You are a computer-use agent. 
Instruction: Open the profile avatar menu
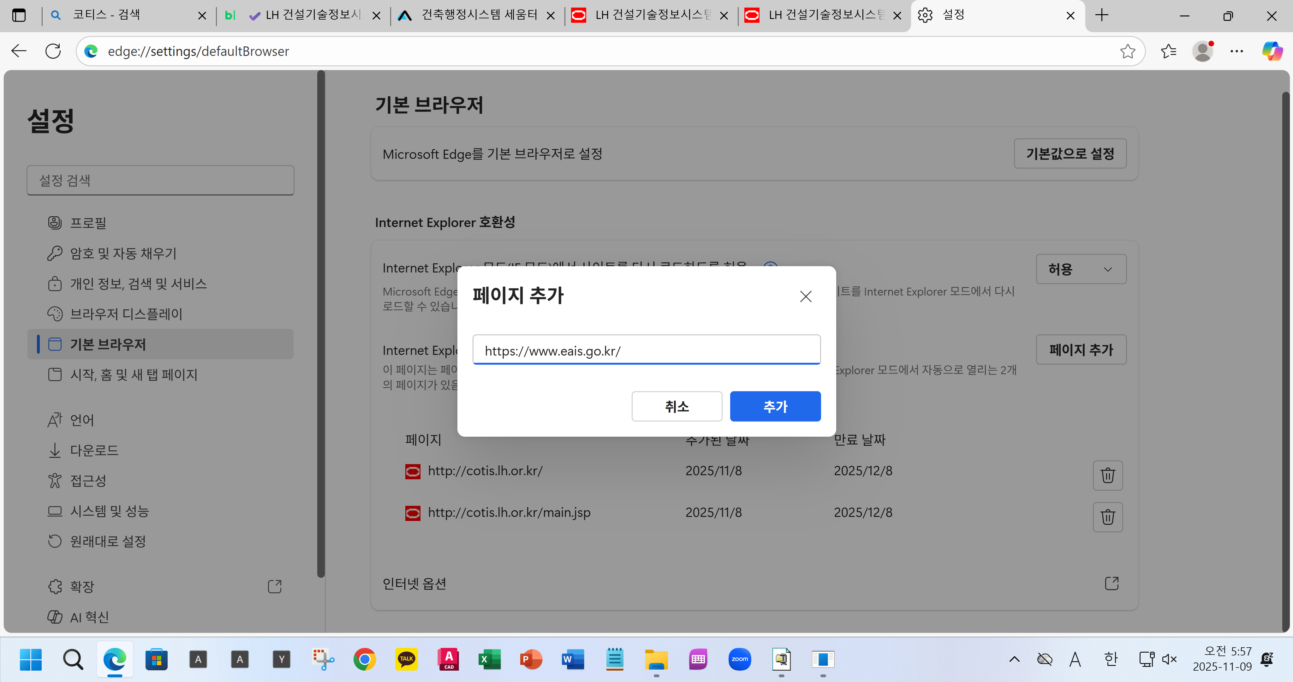1203,51
